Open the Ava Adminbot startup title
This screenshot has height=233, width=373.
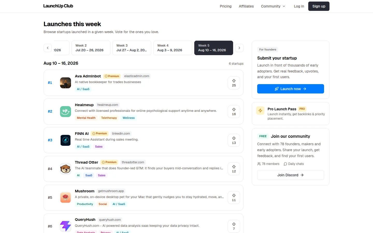88,76
